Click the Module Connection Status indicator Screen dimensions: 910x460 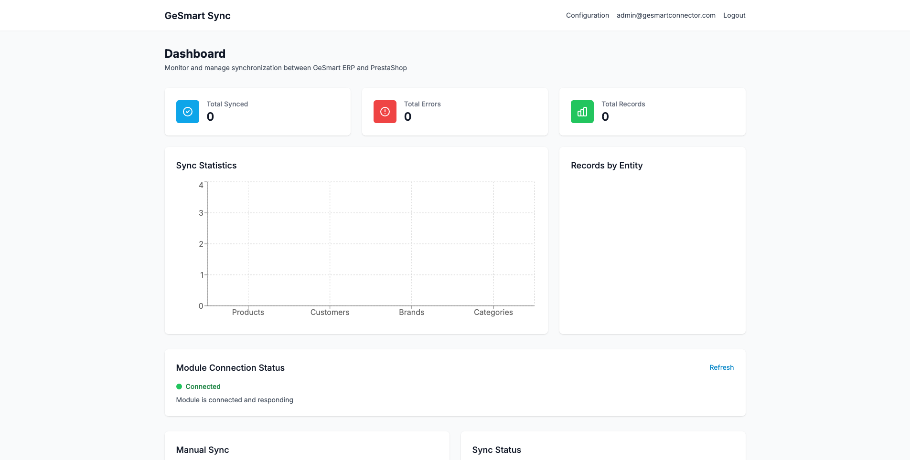(230, 367)
